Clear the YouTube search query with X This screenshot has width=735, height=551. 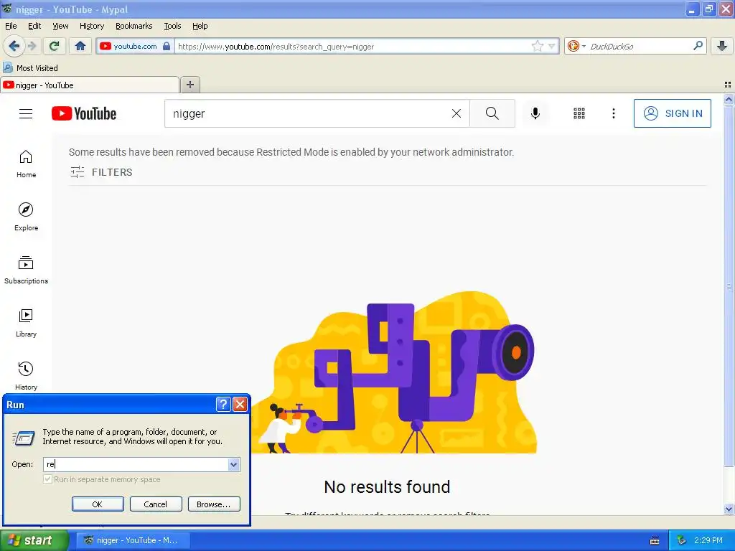pos(456,113)
